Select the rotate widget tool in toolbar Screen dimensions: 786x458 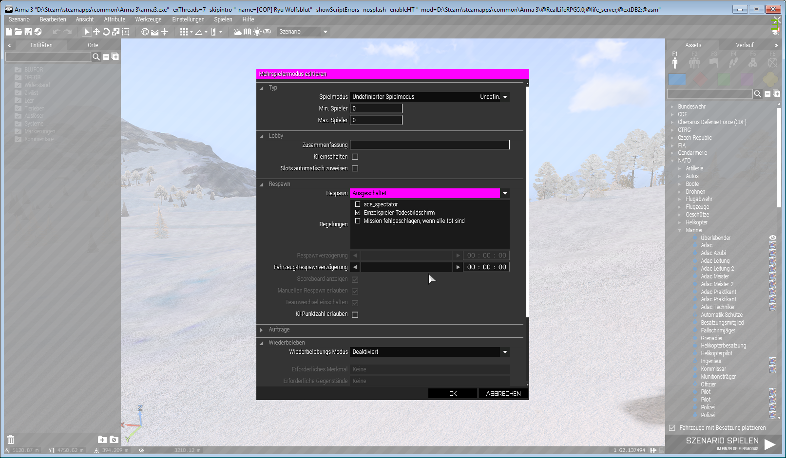tap(106, 32)
